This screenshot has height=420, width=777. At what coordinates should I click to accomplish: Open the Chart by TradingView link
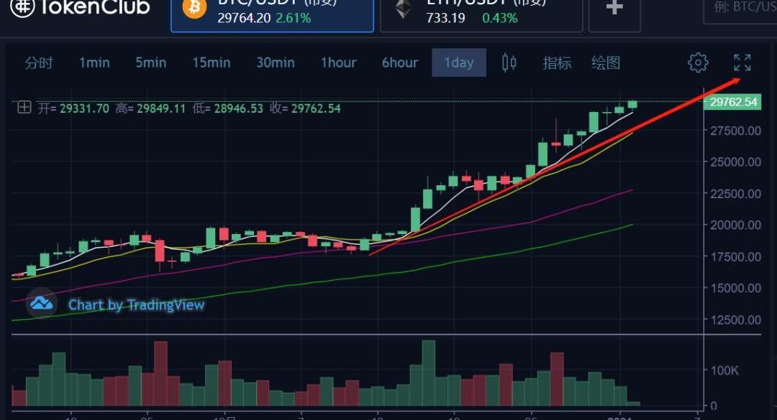tap(136, 305)
